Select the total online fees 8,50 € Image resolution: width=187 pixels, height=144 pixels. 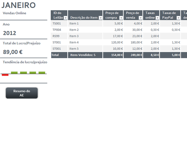[151, 55]
